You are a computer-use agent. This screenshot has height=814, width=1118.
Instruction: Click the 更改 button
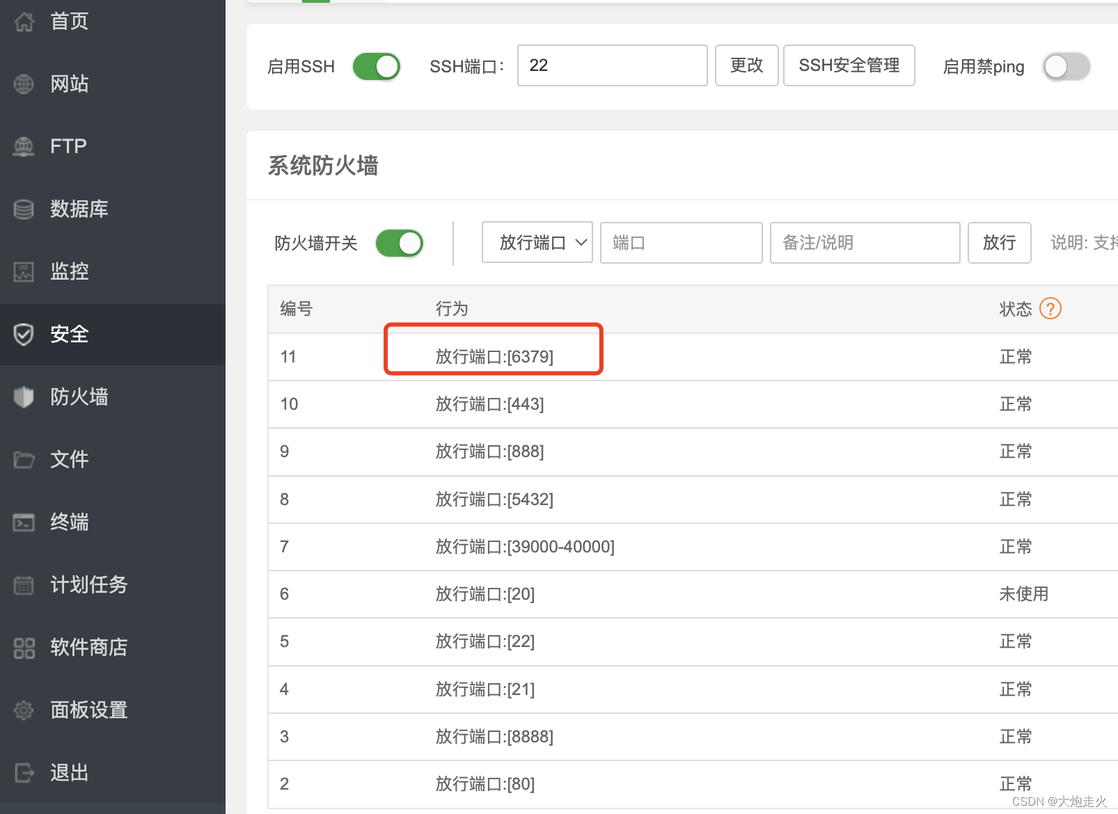[747, 65]
